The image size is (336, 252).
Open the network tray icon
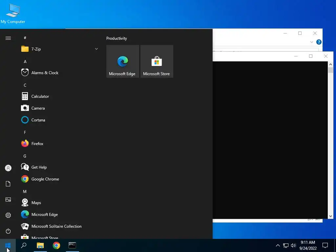pos(286,245)
